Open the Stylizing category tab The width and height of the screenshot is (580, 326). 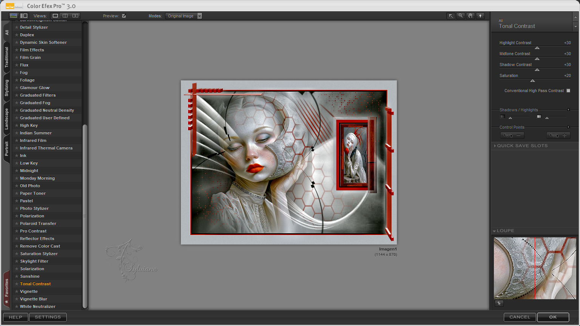pyautogui.click(x=6, y=88)
